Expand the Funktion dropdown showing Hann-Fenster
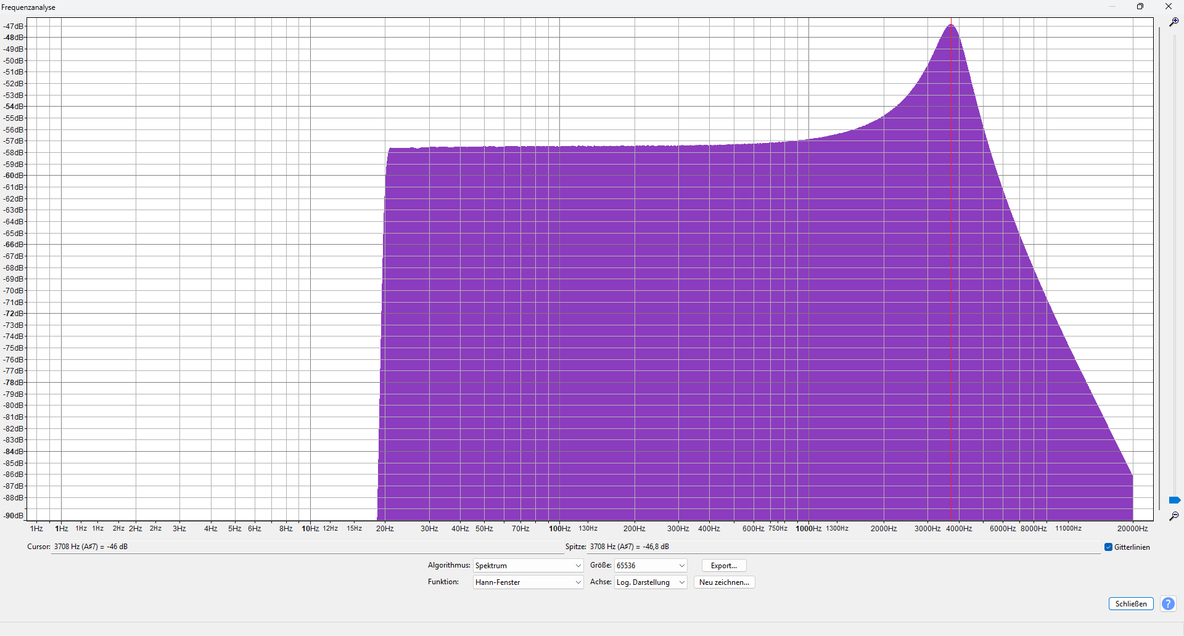Image resolution: width=1184 pixels, height=636 pixels. tap(528, 582)
